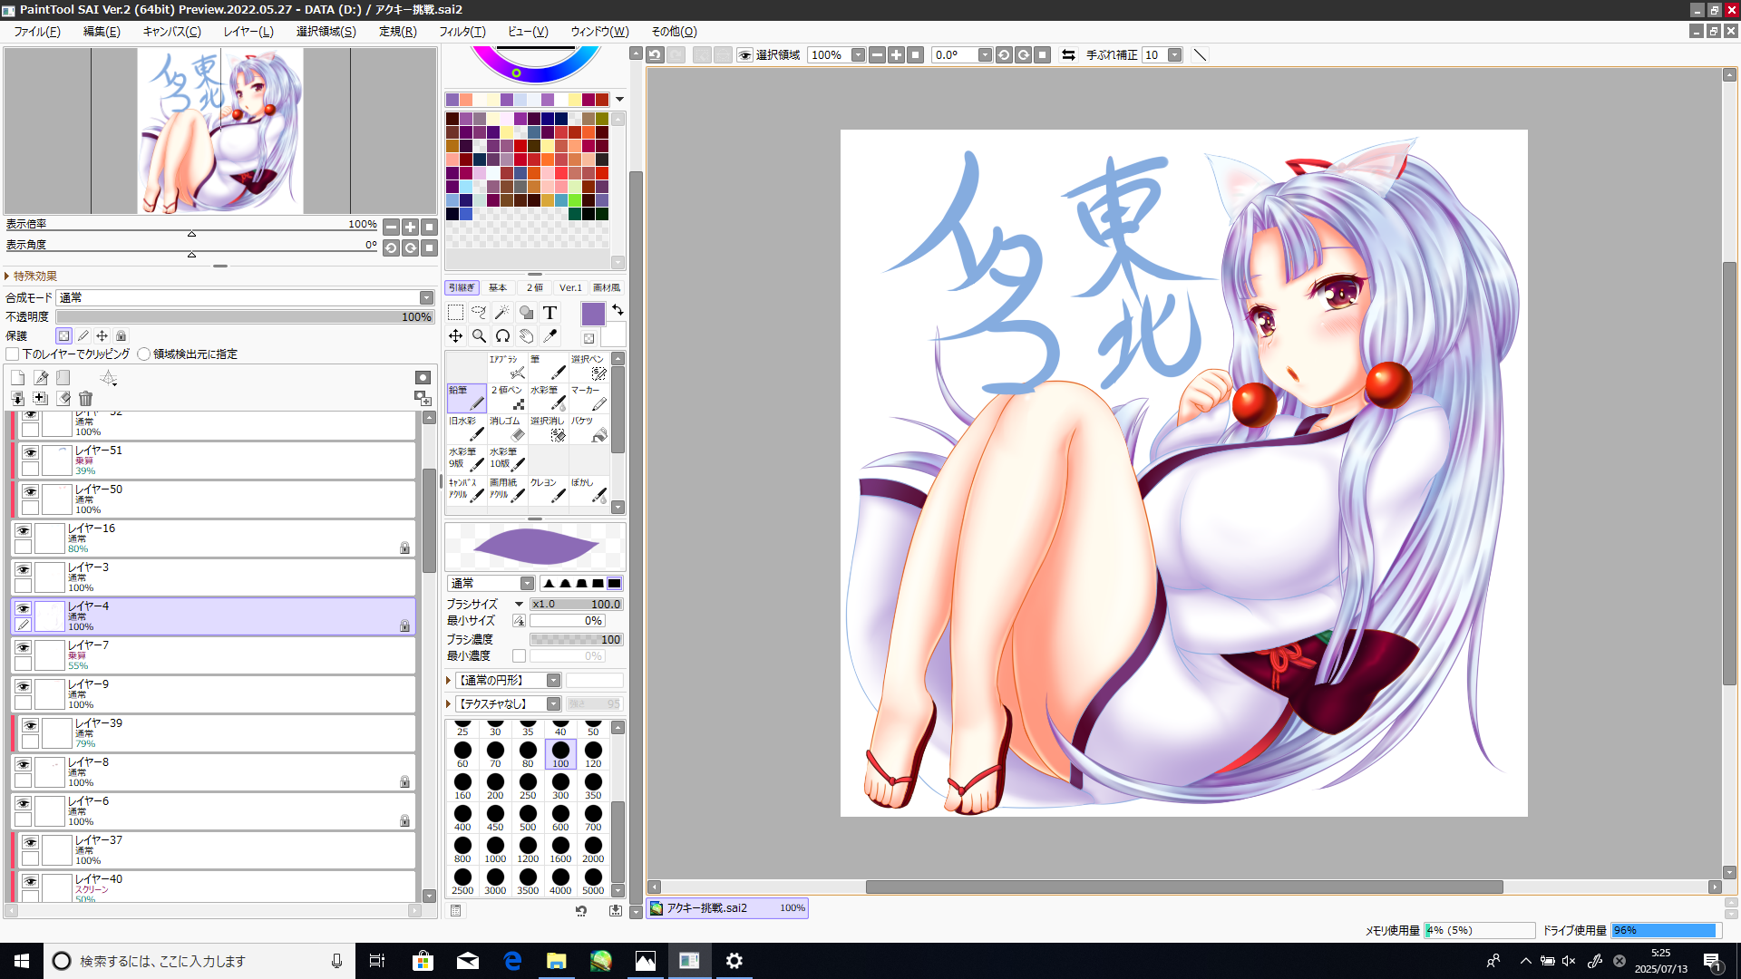Adjust the ブラシ濃度 density slider

point(577,640)
